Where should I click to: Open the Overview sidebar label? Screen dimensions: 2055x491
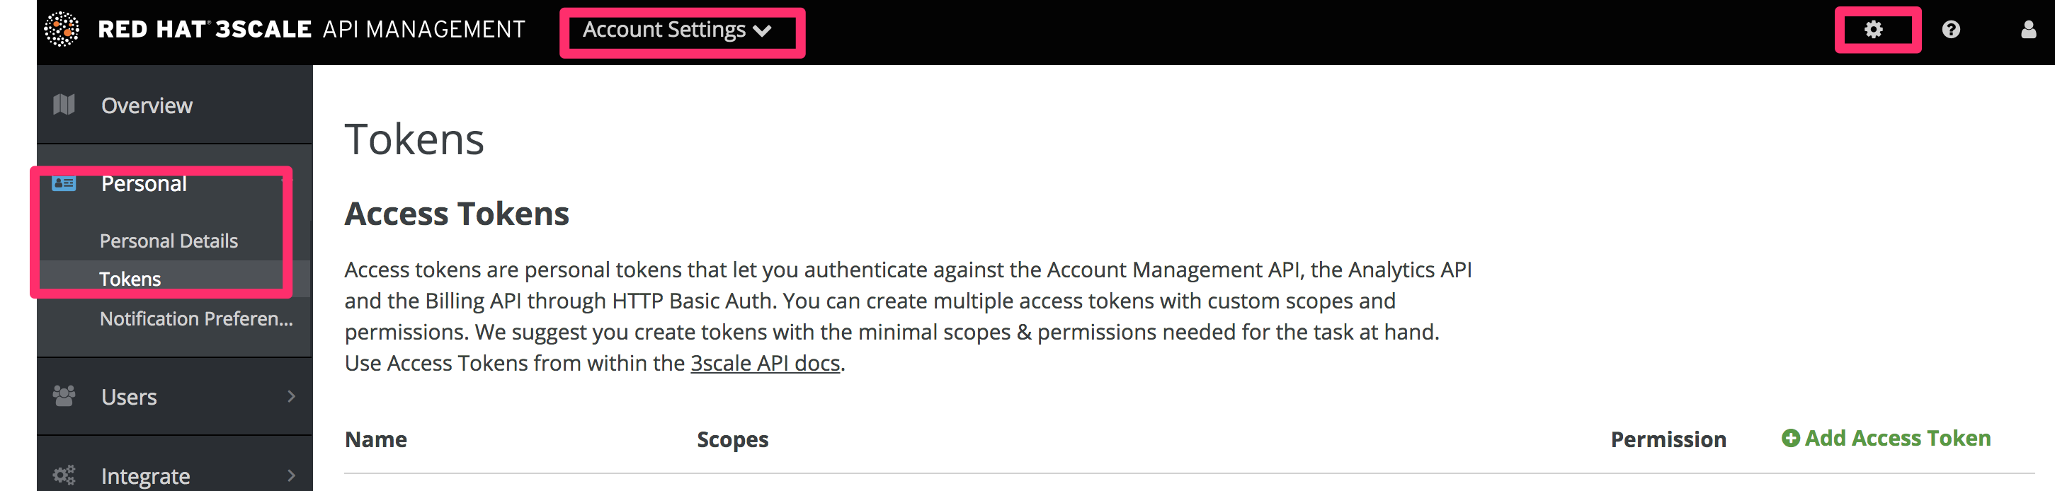point(147,105)
